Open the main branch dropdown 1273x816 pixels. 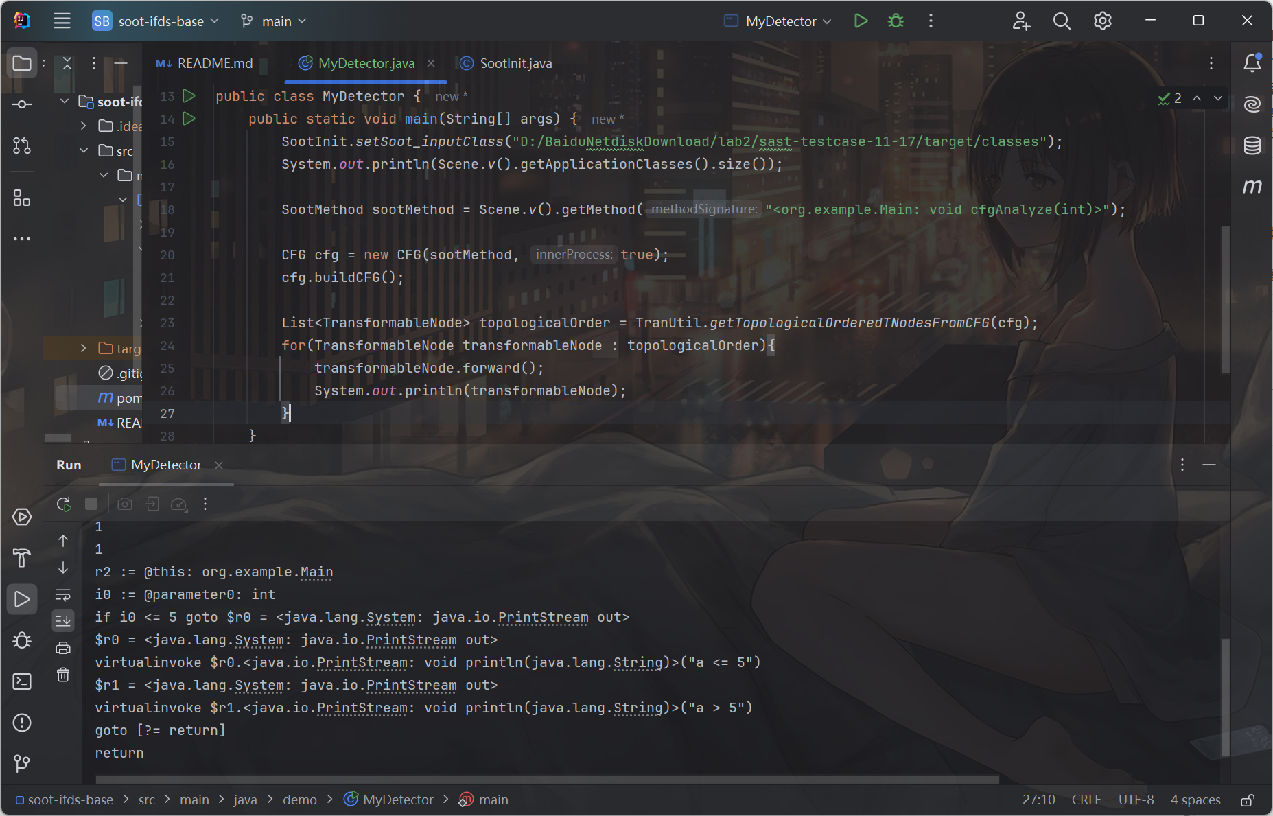click(274, 21)
